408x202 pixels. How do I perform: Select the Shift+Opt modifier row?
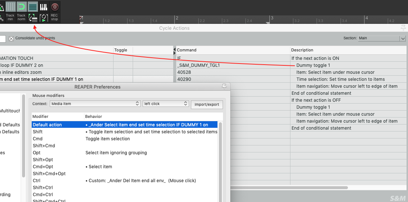point(125,160)
